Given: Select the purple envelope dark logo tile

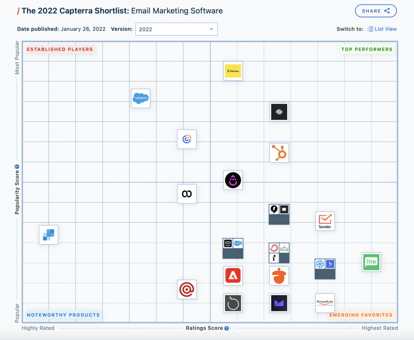Looking at the screenshot, I should [x=279, y=303].
